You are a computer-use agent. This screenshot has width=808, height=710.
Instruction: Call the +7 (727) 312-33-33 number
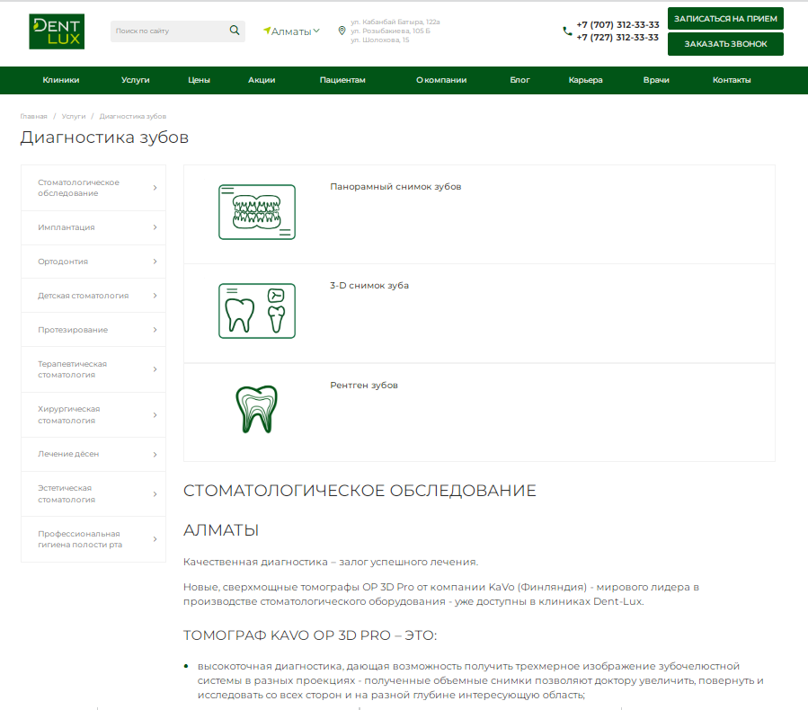coord(617,38)
